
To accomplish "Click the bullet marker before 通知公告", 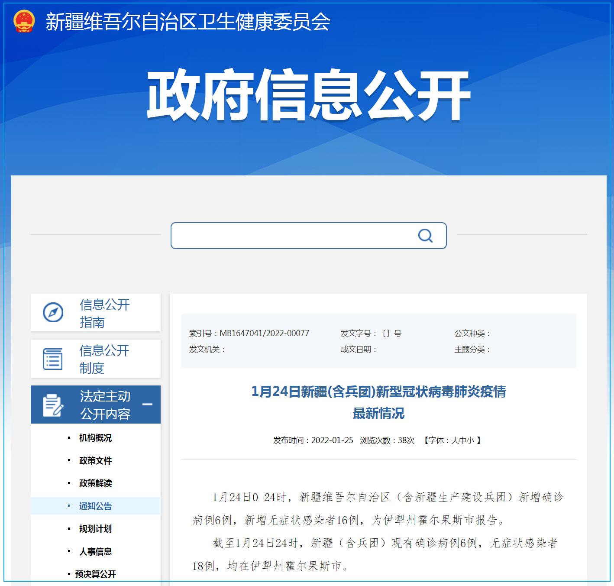I will 69,506.
